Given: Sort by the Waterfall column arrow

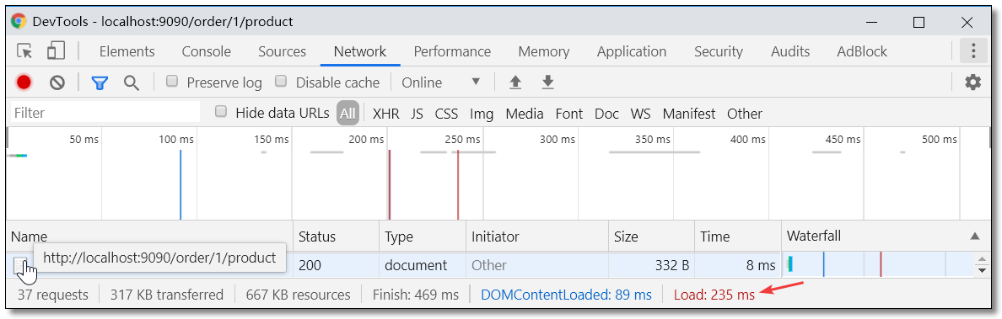Looking at the screenshot, I should 974,236.
